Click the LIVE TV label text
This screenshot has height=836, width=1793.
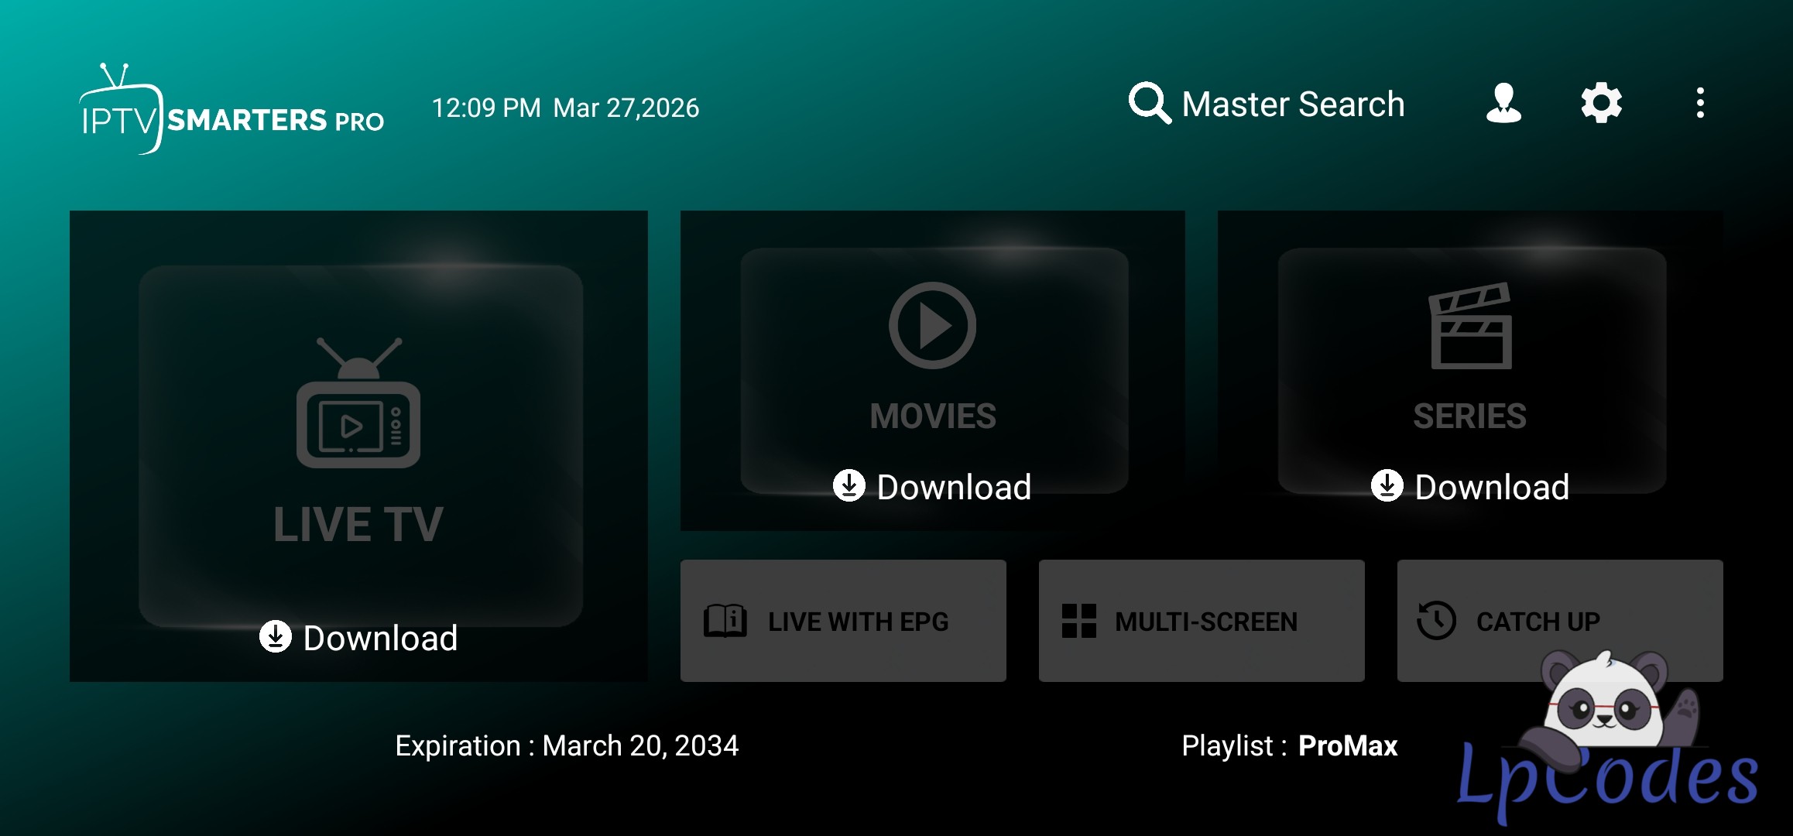pos(358,525)
